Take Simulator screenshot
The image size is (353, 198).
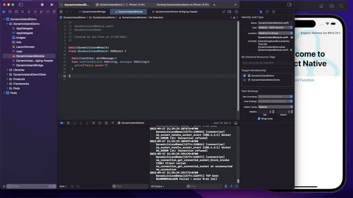pyautogui.click(x=331, y=6)
